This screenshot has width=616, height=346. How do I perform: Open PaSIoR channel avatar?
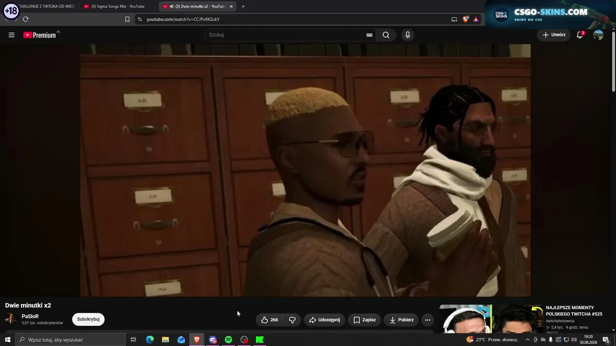pyautogui.click(x=11, y=319)
